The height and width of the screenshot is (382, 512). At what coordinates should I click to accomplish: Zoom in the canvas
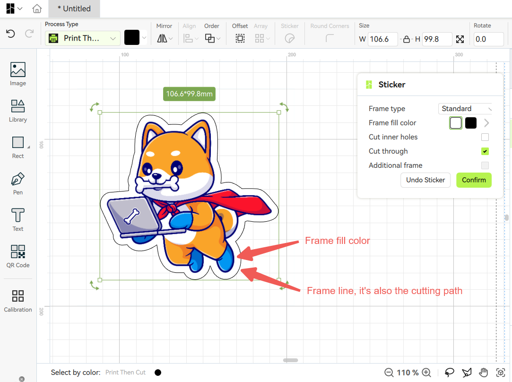(426, 373)
